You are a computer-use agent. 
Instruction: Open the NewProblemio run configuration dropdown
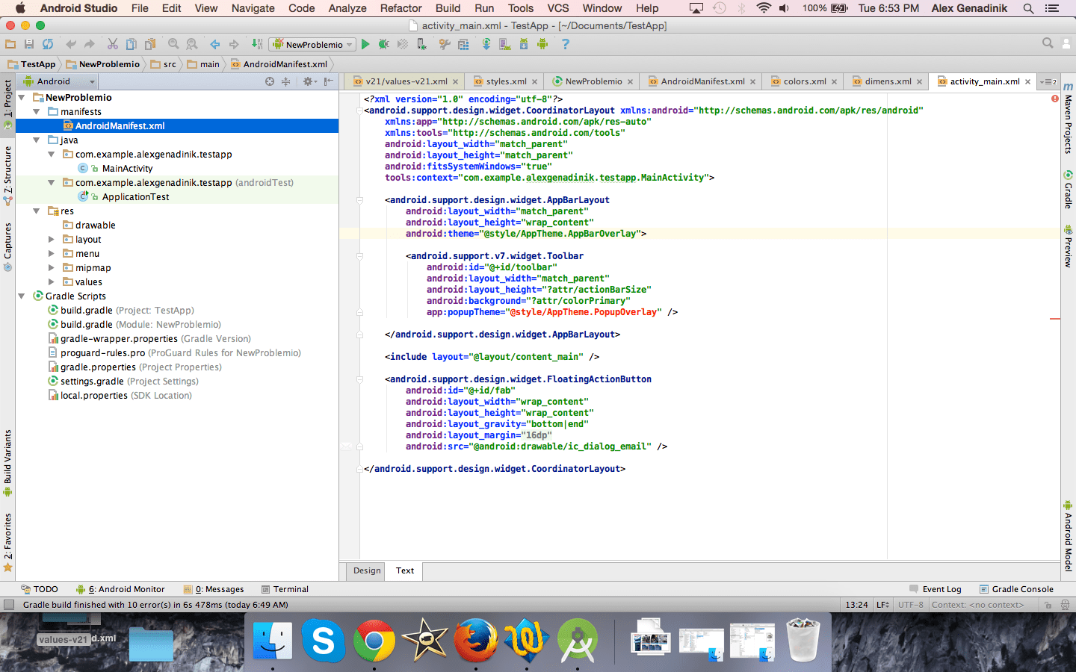click(312, 44)
